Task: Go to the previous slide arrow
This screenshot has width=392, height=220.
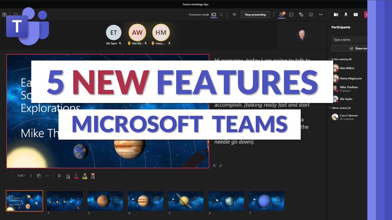Action: point(11,176)
